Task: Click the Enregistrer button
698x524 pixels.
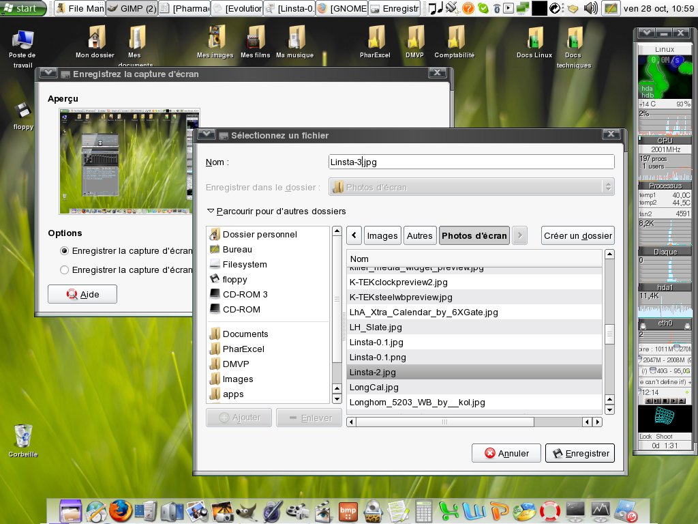Action: pos(580,453)
